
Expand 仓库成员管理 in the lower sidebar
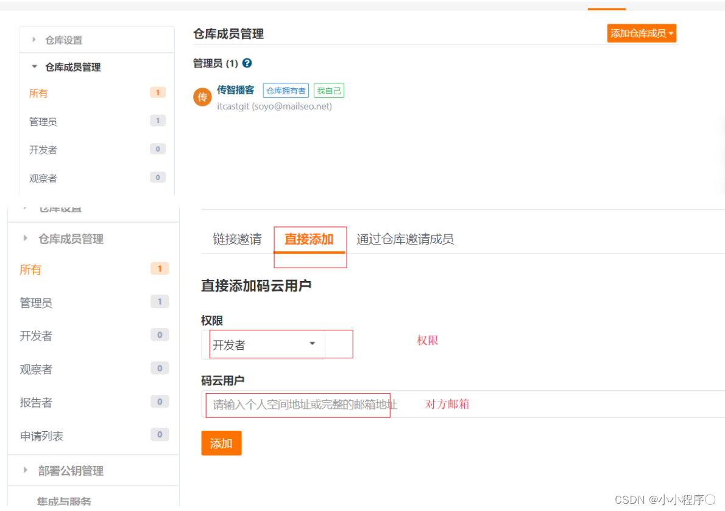(71, 239)
